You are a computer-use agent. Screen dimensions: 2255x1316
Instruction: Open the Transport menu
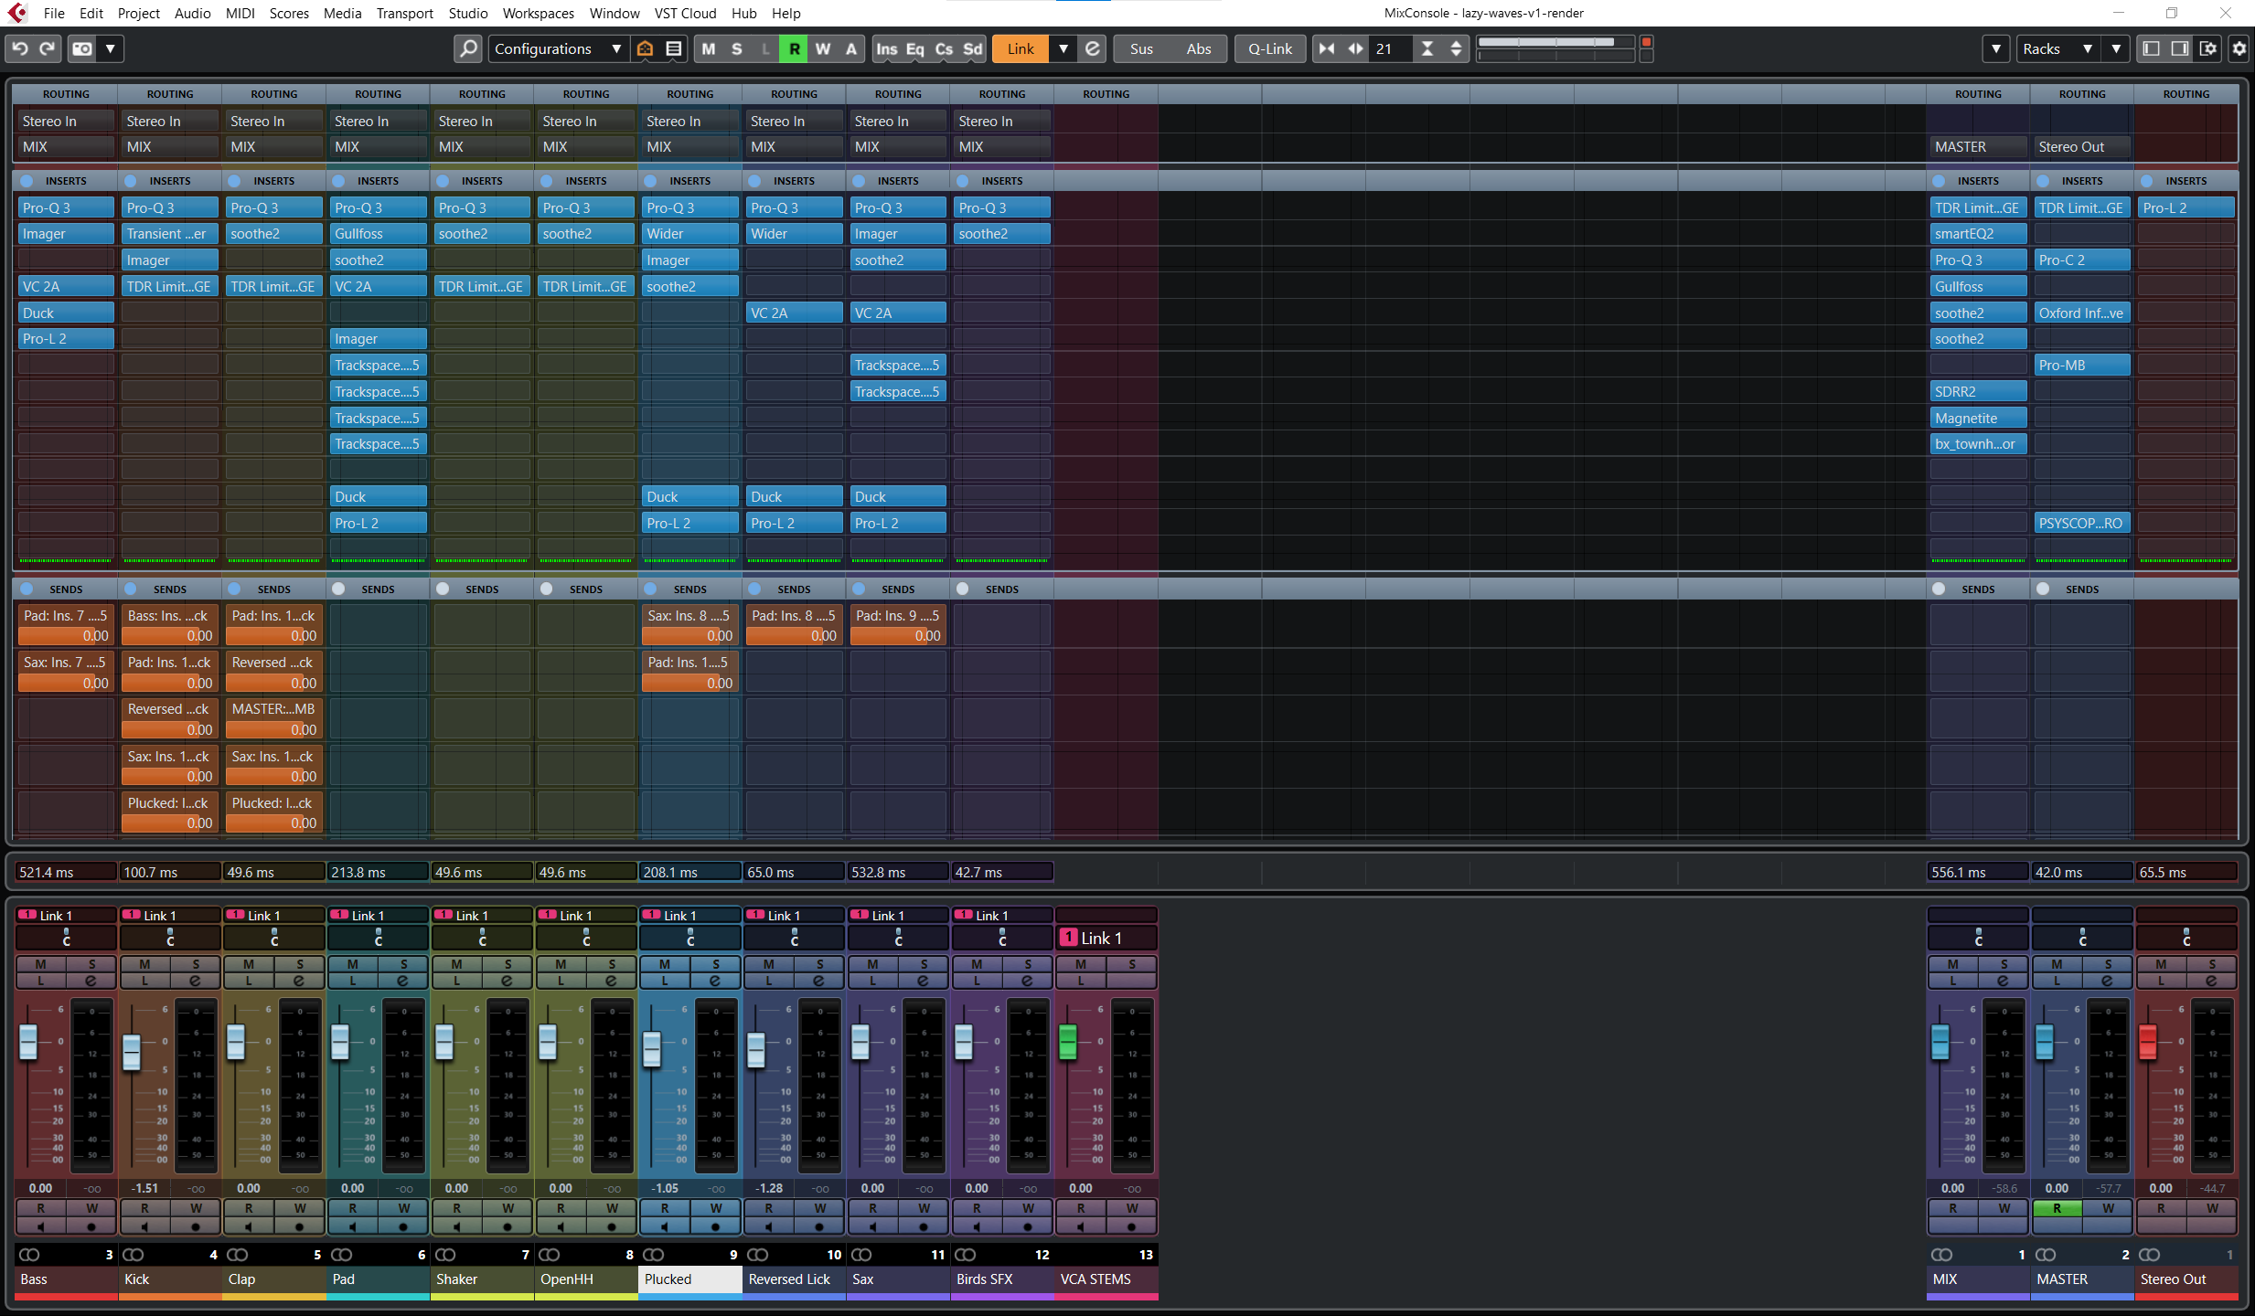click(x=404, y=13)
